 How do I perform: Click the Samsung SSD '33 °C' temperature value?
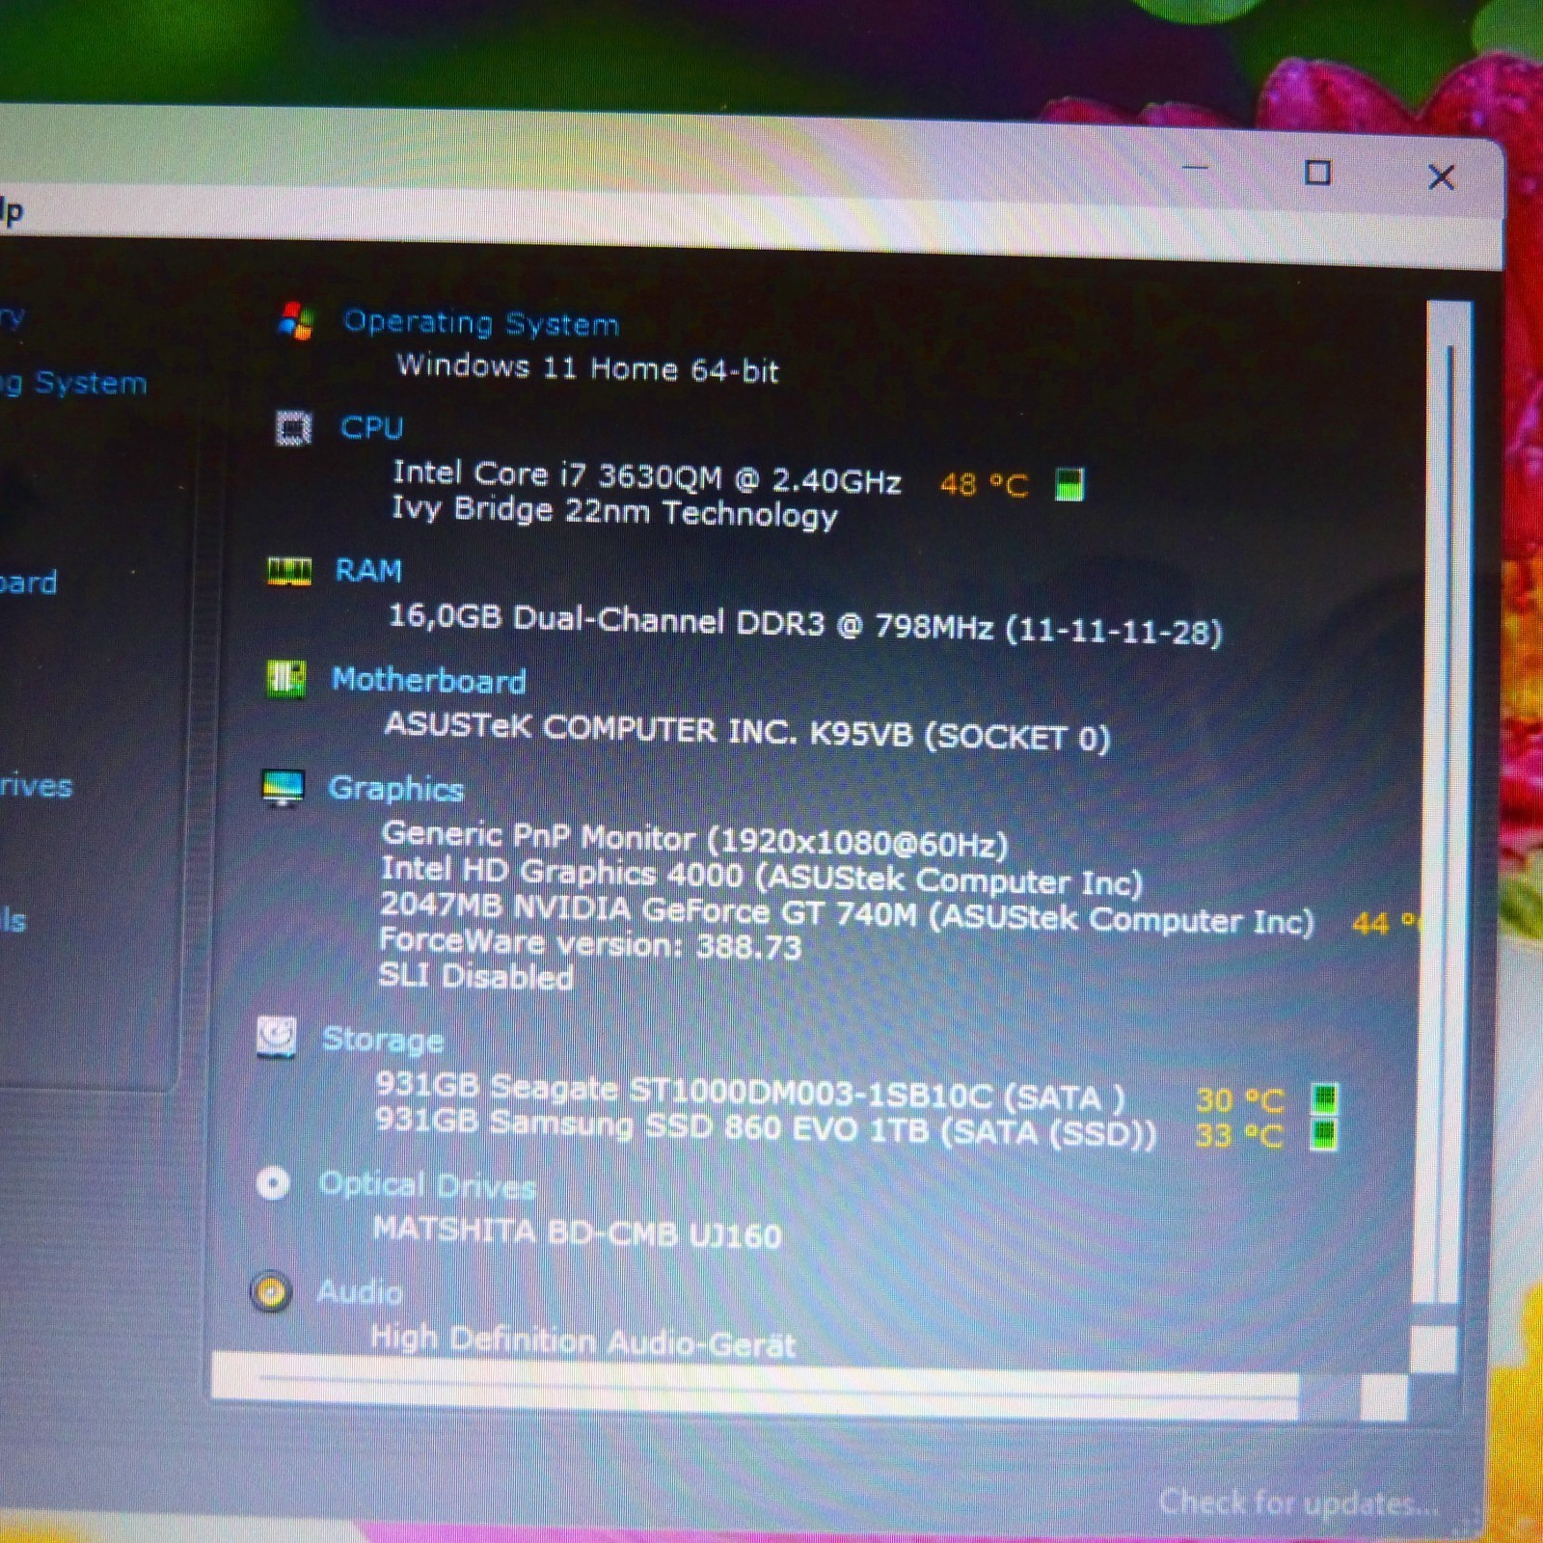pyautogui.click(x=1239, y=1135)
